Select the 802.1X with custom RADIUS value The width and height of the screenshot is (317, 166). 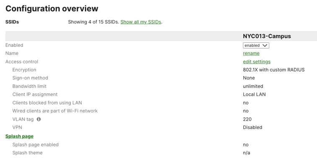point(274,70)
